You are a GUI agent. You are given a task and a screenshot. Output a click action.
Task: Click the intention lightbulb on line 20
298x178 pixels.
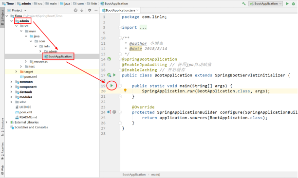[125, 90]
